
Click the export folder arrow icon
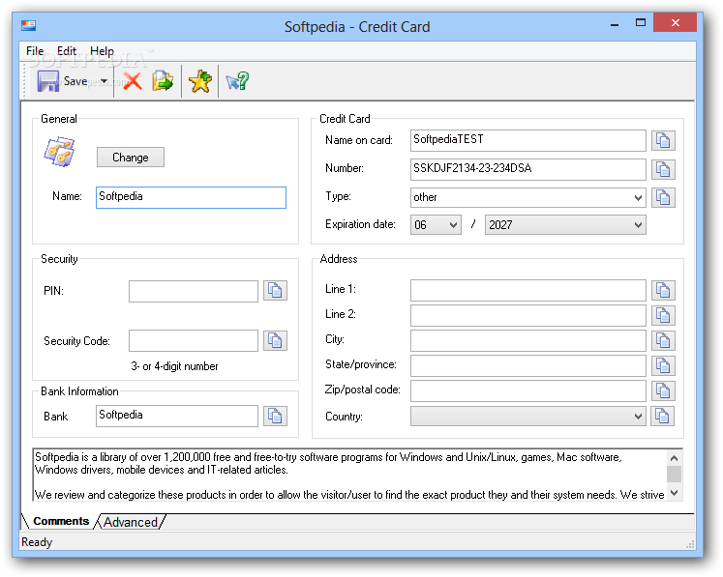tap(163, 81)
